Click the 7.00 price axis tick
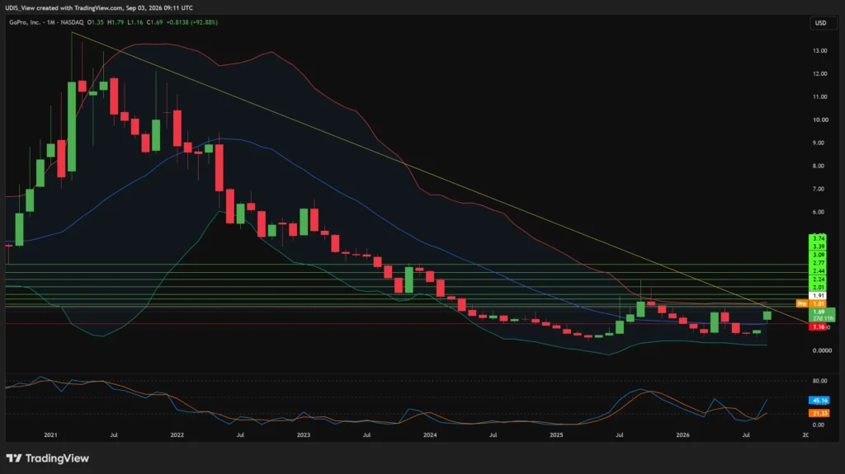The width and height of the screenshot is (845, 474). pyautogui.click(x=819, y=189)
